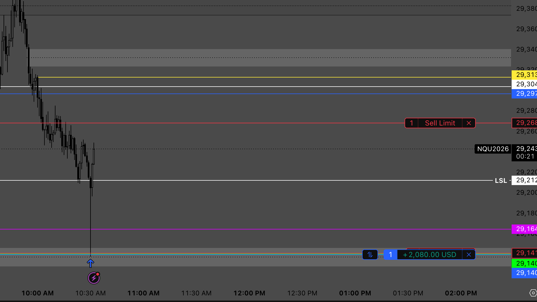
Task: Click the +2,080.00 USD profit label
Action: (430, 255)
